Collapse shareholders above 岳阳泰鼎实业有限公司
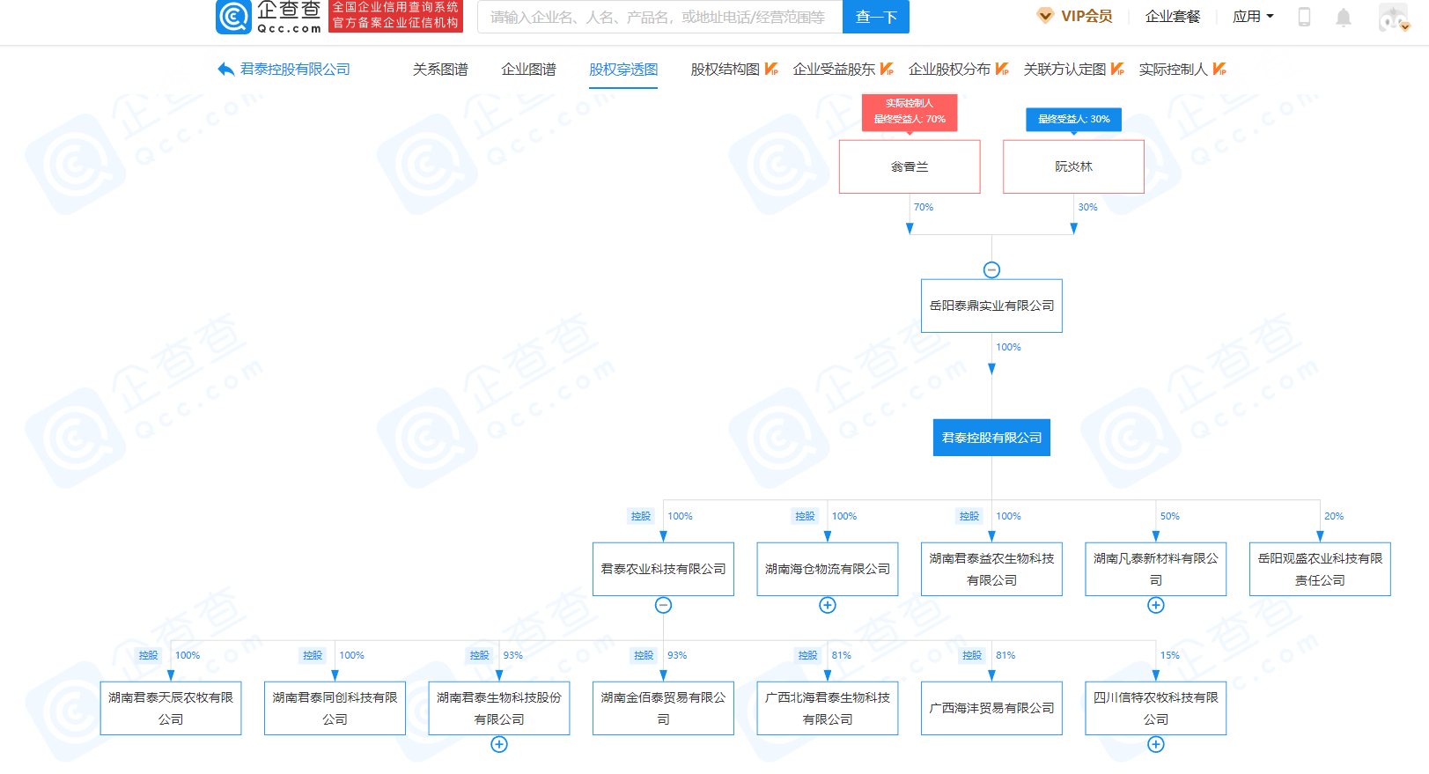 click(x=991, y=270)
